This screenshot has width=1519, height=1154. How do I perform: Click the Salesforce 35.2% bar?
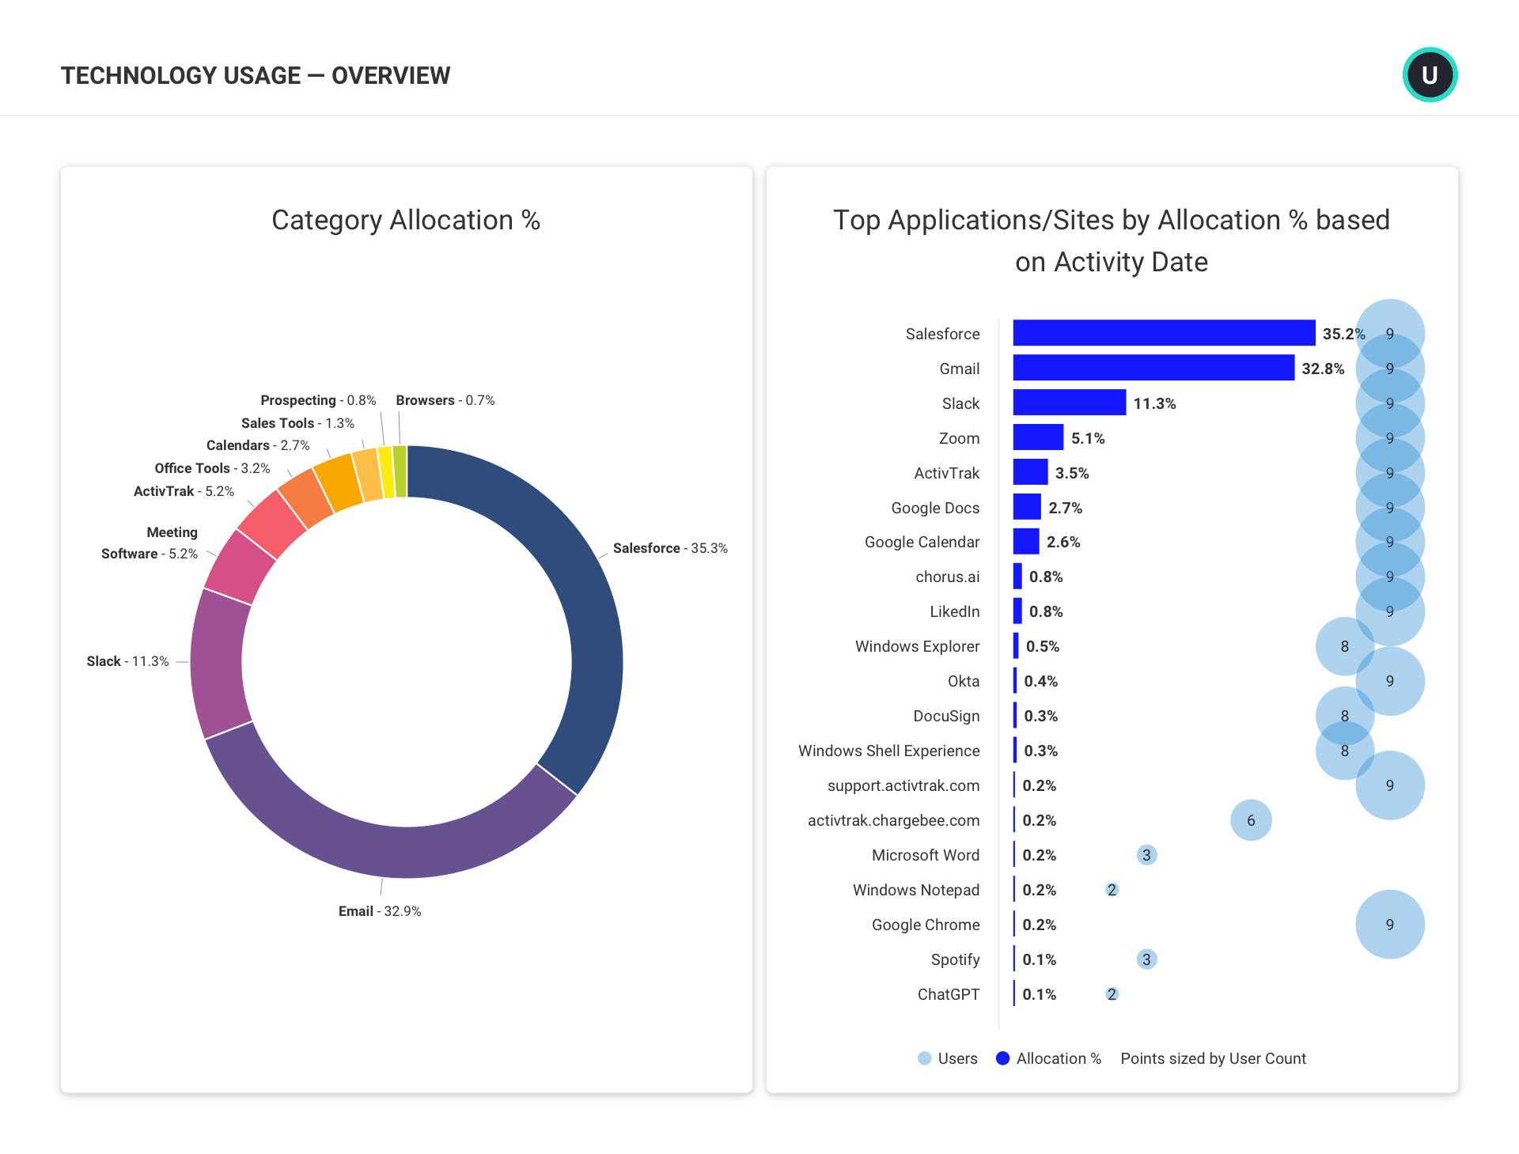[x=1164, y=333]
